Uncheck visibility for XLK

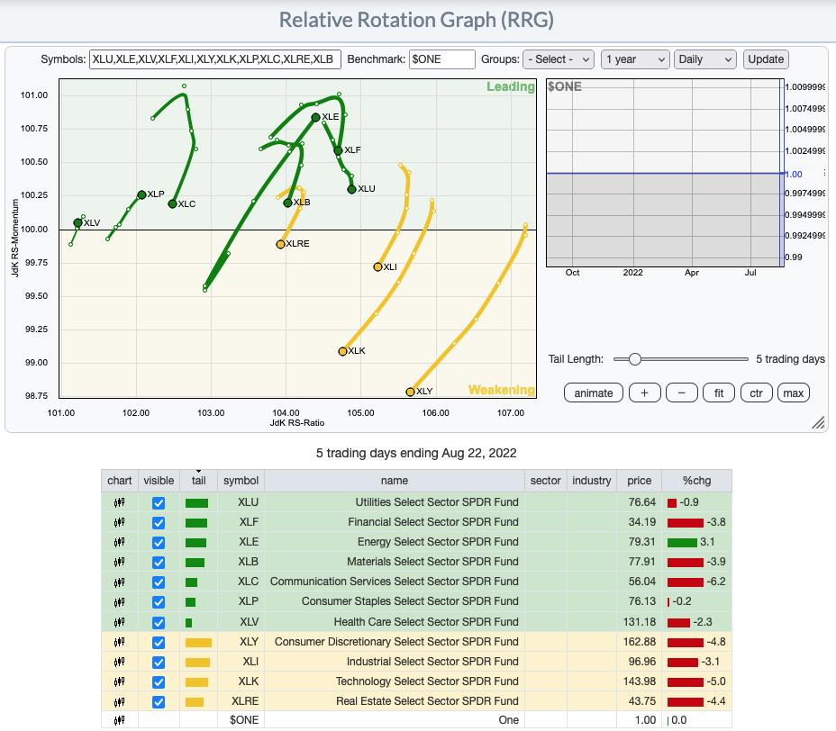click(159, 682)
